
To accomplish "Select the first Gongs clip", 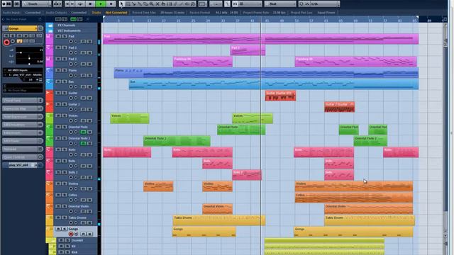I will click(x=204, y=232).
